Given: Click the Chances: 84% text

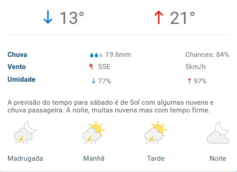Looking at the screenshot, I should pyautogui.click(x=207, y=55).
